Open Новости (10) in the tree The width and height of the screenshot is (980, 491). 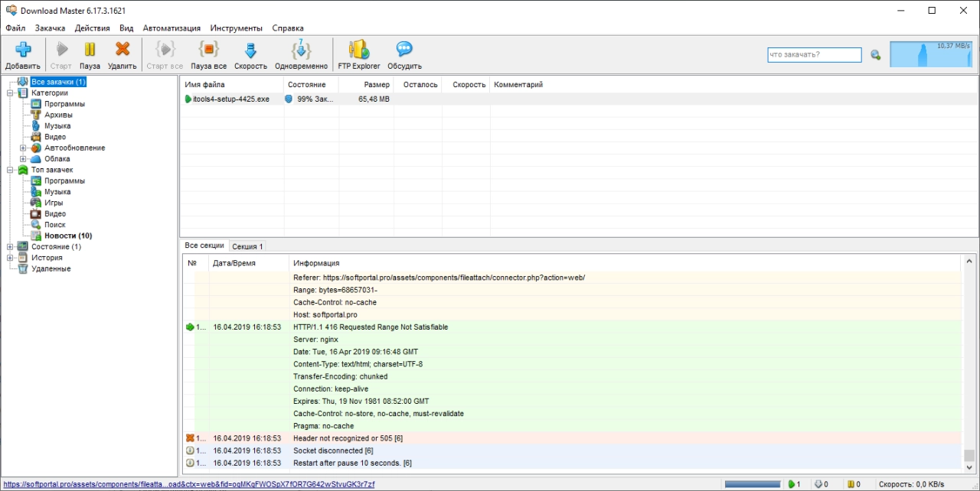click(x=68, y=236)
